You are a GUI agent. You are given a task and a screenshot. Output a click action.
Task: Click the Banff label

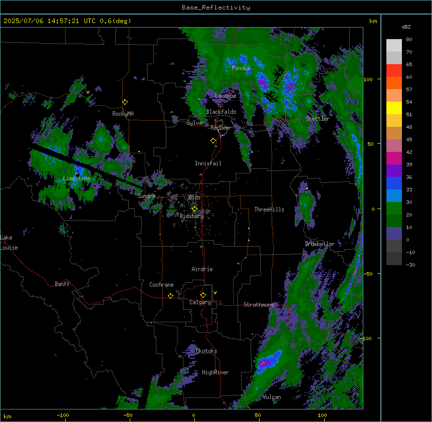[x=62, y=284]
